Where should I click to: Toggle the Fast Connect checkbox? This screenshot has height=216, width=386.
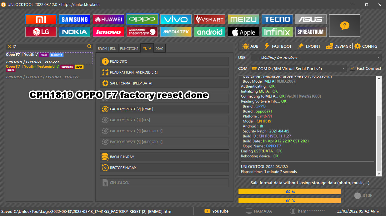pyautogui.click(x=353, y=69)
